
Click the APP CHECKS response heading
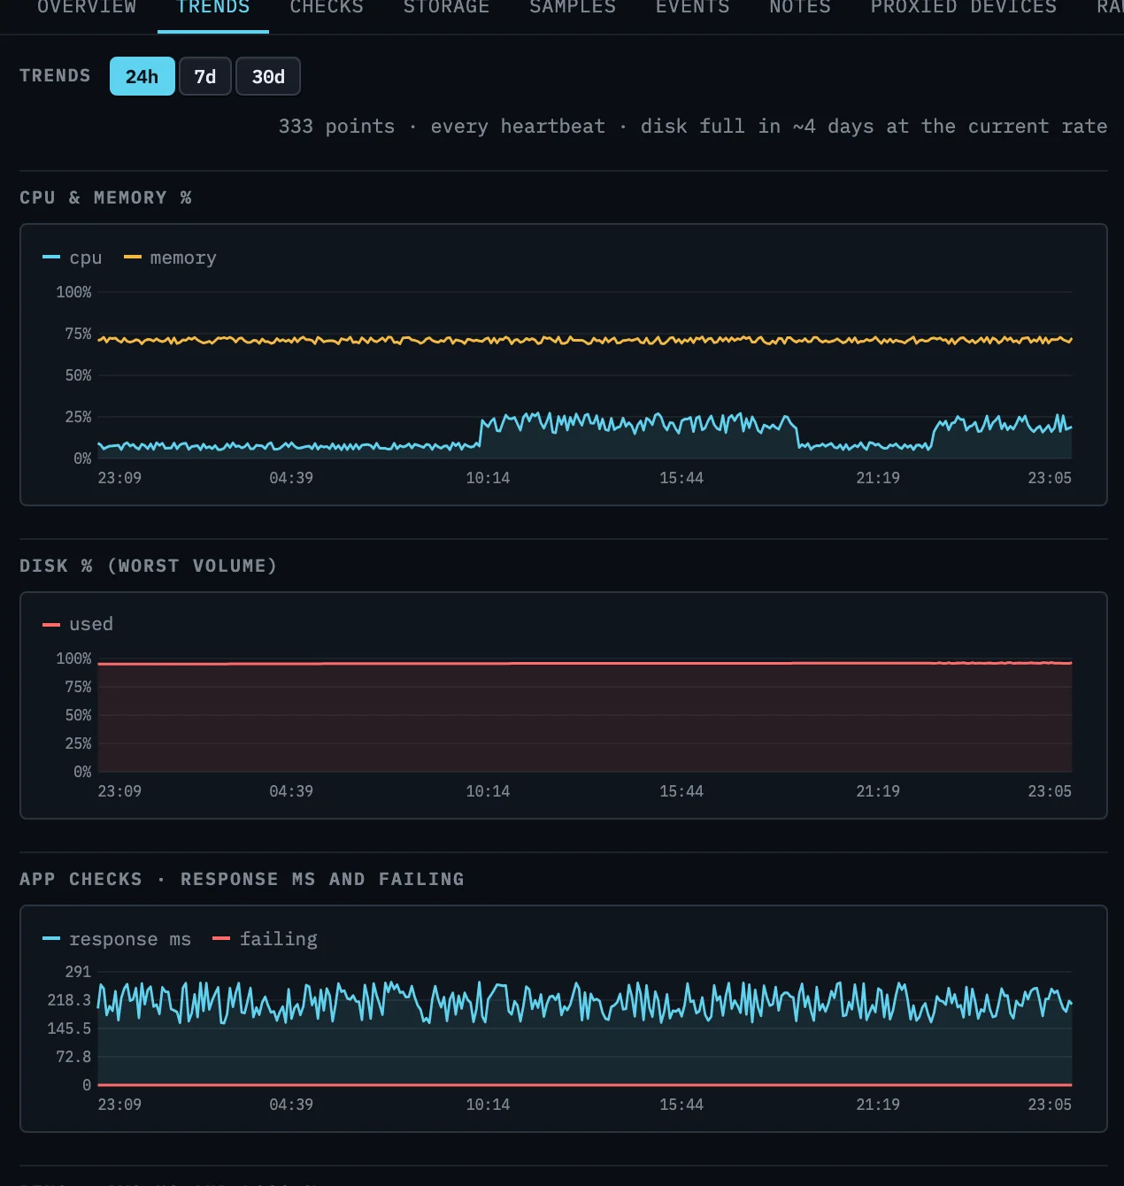(x=242, y=879)
